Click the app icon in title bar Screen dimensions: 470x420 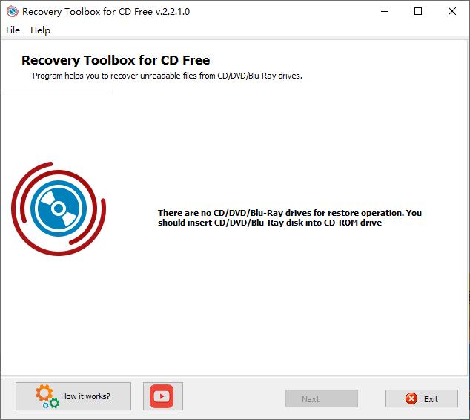pyautogui.click(x=13, y=11)
